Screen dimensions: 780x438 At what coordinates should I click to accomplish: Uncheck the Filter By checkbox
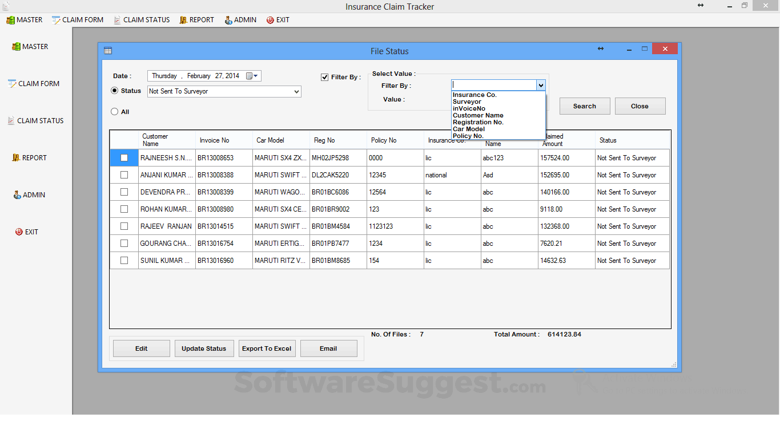(324, 77)
